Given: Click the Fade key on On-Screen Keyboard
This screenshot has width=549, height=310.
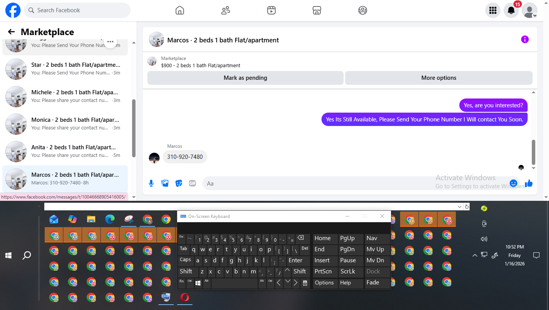Looking at the screenshot, I should point(378,283).
